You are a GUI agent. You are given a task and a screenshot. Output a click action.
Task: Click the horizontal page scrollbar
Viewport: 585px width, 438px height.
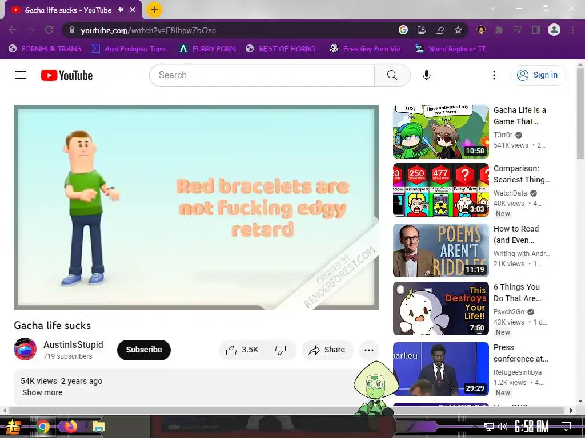click(287, 411)
